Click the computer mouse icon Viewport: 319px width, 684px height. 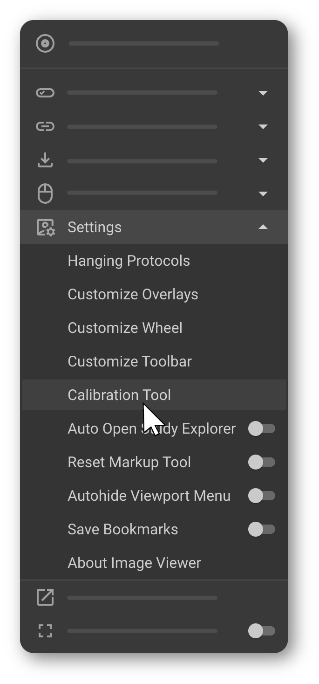point(45,193)
